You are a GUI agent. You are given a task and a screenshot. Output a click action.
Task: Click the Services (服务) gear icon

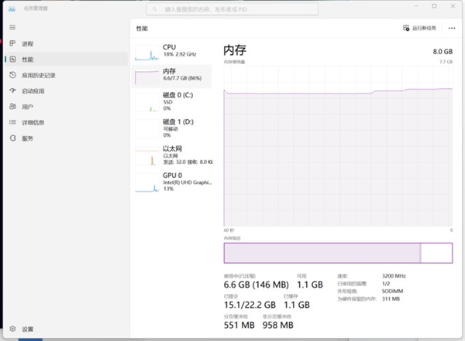click(12, 138)
